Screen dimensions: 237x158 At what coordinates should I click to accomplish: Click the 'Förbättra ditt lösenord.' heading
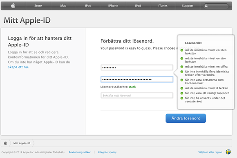coord(127,41)
